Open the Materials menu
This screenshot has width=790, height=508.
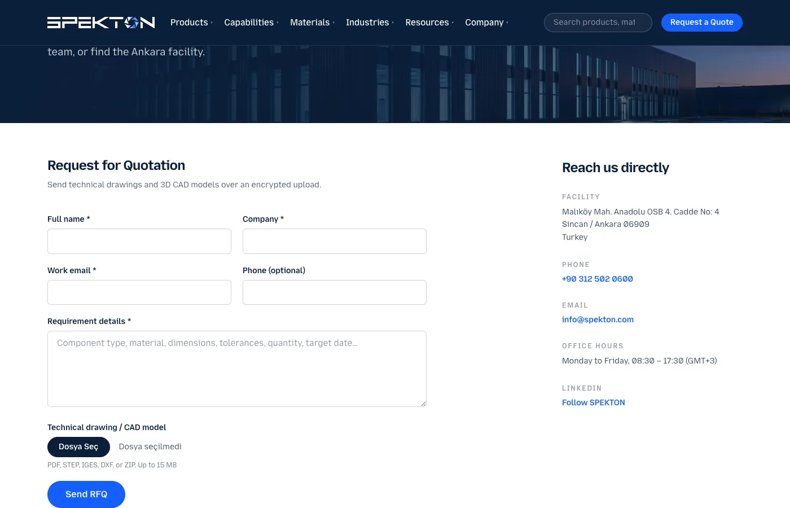click(x=312, y=23)
